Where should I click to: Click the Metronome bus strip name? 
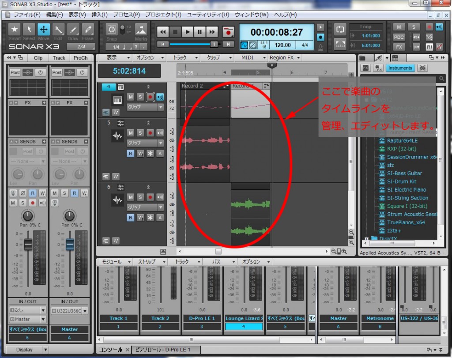[x=380, y=319]
